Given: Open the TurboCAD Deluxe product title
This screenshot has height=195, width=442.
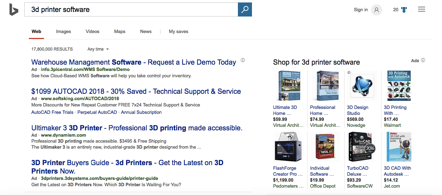Looking at the screenshot, I should pos(358,171).
